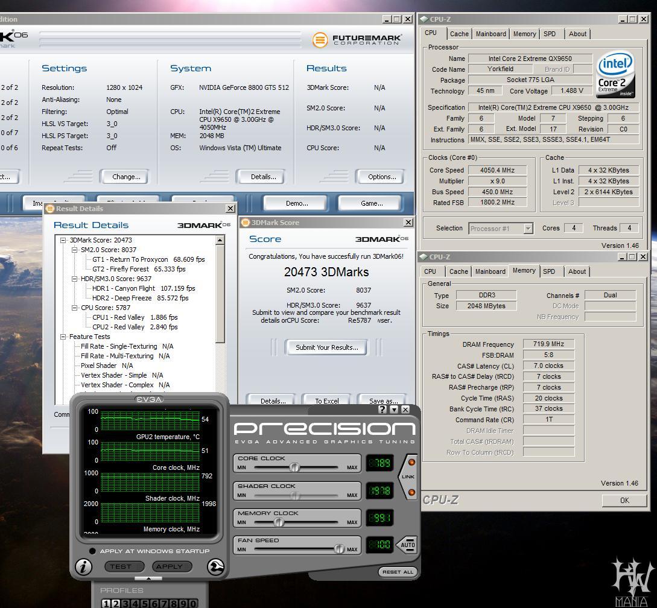Minimize Precision using the down-arrow icon

point(394,410)
